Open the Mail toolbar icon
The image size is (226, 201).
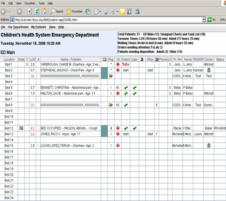tap(96, 12)
